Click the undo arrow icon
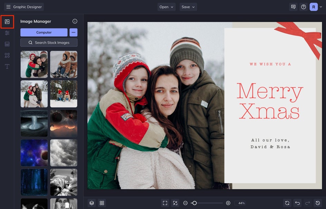Image resolution: width=326 pixels, height=209 pixels. (298, 203)
